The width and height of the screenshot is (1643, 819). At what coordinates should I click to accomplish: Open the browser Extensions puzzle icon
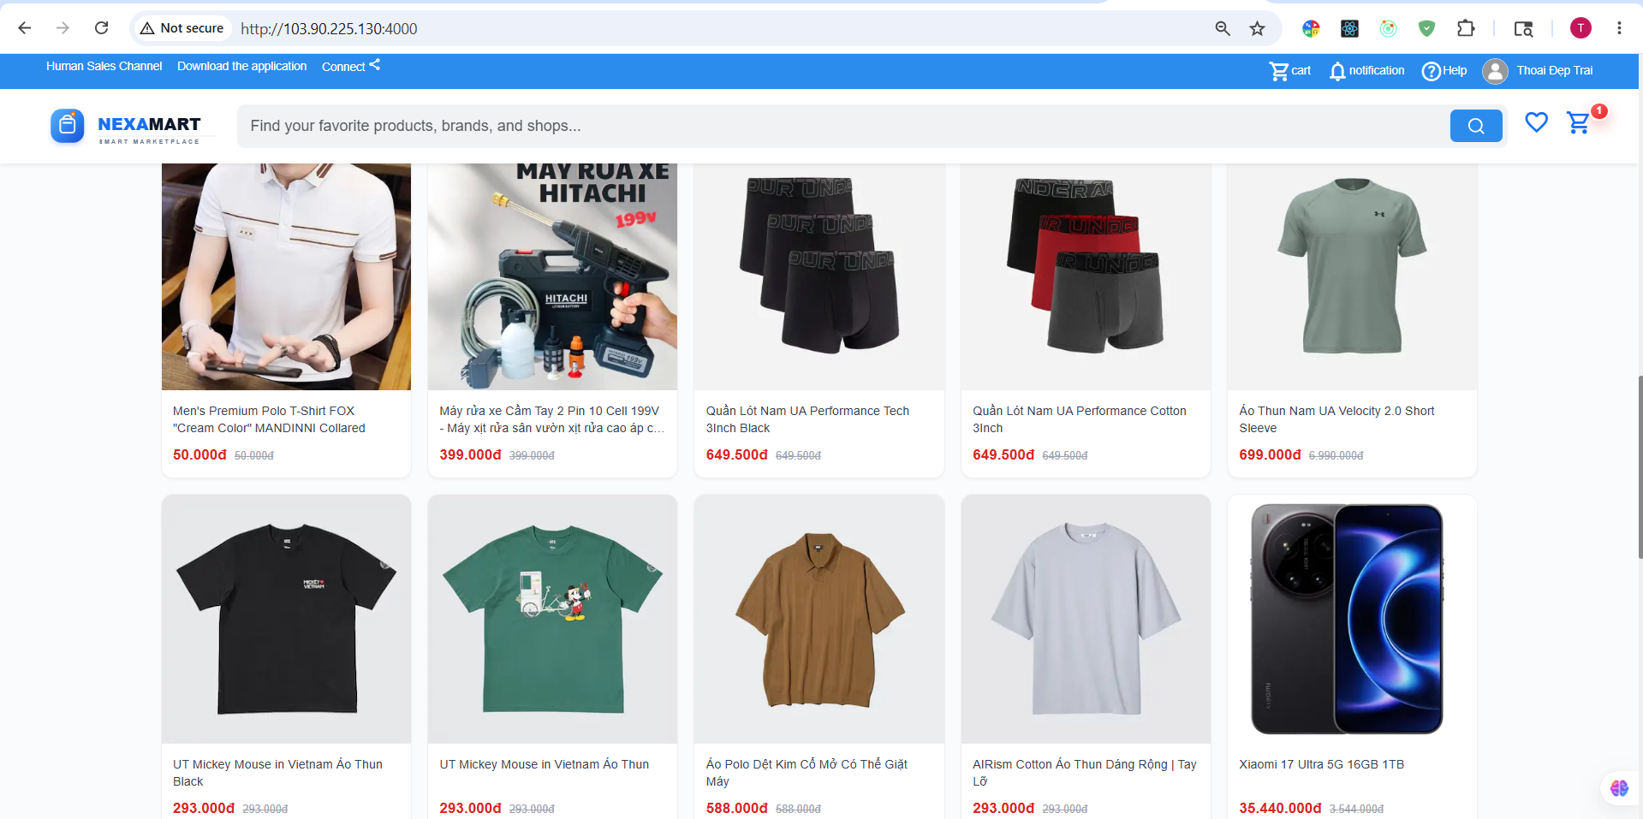tap(1466, 28)
